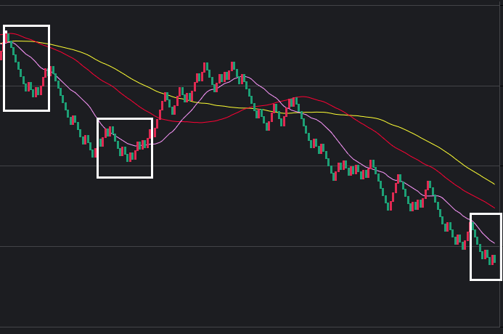Click the right end of the yellow line
Screen dimensions: 503x334
[x=494, y=184]
